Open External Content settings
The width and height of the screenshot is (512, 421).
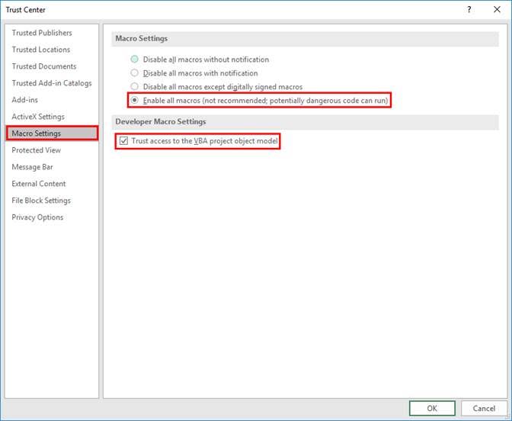coord(39,184)
